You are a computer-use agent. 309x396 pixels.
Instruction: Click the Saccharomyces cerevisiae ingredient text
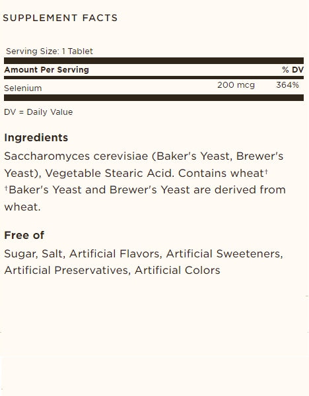pyautogui.click(x=76, y=156)
